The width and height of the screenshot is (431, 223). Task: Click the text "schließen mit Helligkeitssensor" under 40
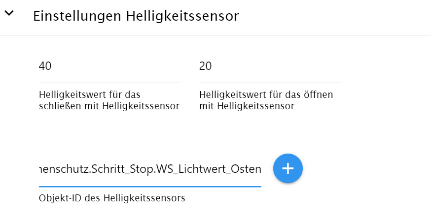[x=109, y=106]
